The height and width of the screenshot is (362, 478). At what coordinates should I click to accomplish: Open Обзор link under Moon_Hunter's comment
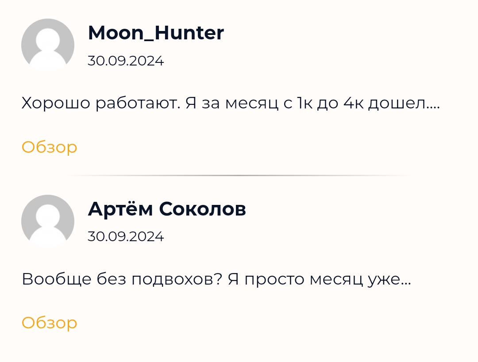click(x=50, y=147)
